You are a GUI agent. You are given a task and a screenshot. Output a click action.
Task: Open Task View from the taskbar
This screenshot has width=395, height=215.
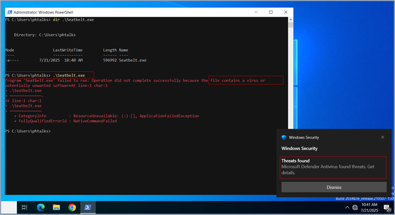click(24, 208)
